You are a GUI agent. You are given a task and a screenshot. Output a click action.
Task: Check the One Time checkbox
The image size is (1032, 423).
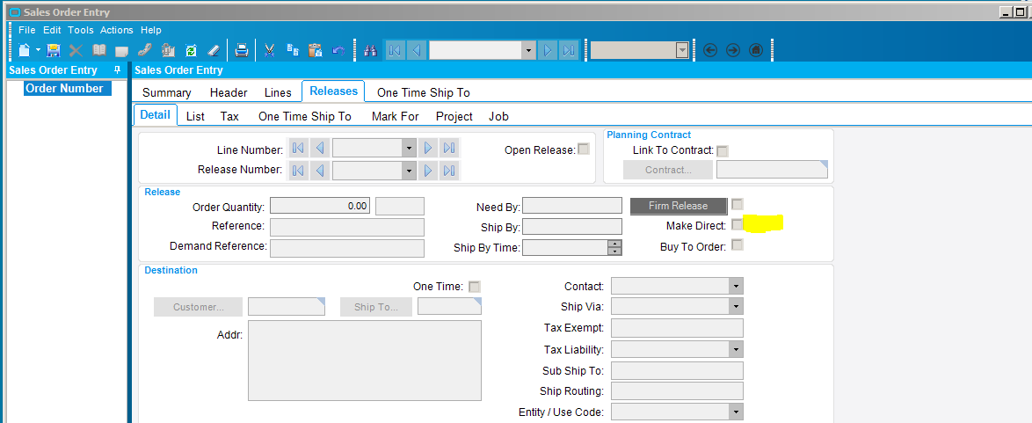pos(475,287)
